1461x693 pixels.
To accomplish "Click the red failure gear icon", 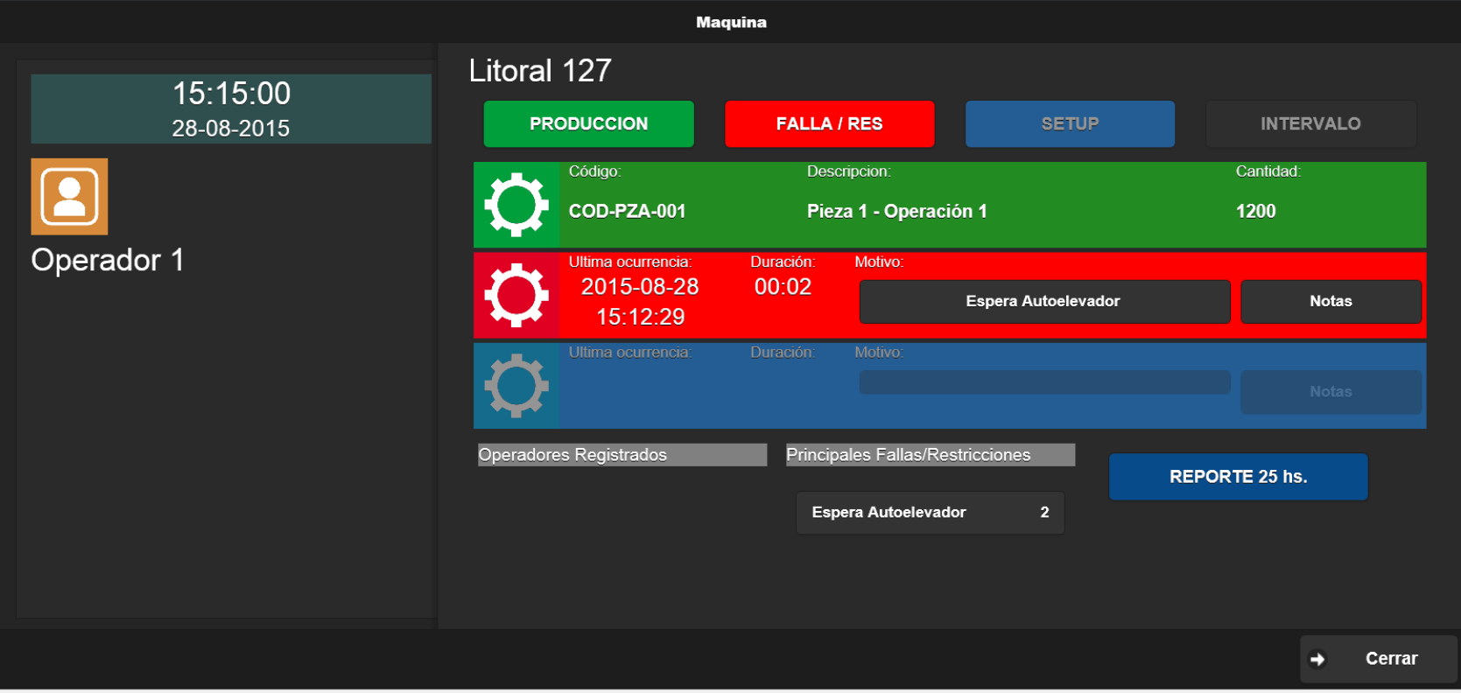I will [x=516, y=296].
